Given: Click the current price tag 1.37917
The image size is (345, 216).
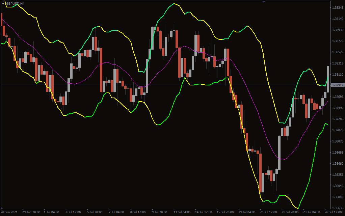Looking at the screenshot, I should pos(338,85).
